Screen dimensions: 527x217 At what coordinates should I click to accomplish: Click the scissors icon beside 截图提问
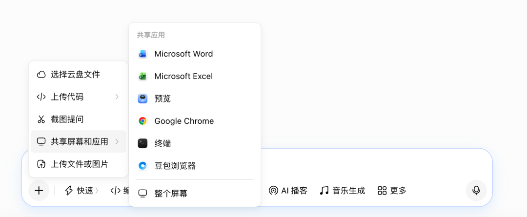pyautogui.click(x=41, y=119)
